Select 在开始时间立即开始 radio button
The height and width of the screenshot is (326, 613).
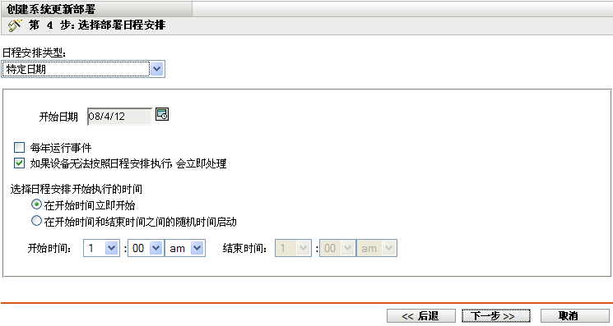tap(36, 204)
